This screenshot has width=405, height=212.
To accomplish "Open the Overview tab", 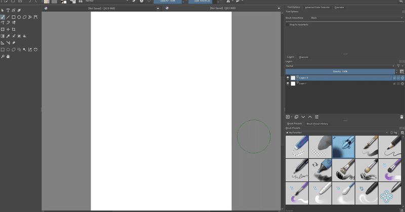I will click(x=339, y=7).
